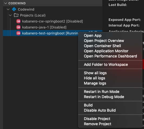Choose Show all logs menu entry
Image resolution: width=144 pixels, height=129 pixels.
coord(110,73)
